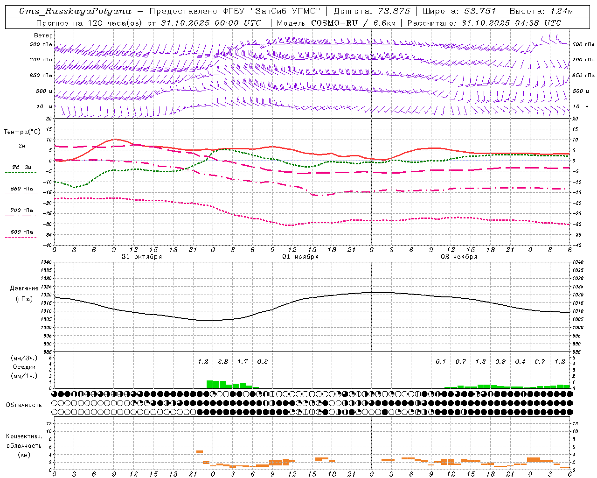Click the '01 ноября' date label
Screen dimensions: 597x478
(x=300, y=257)
